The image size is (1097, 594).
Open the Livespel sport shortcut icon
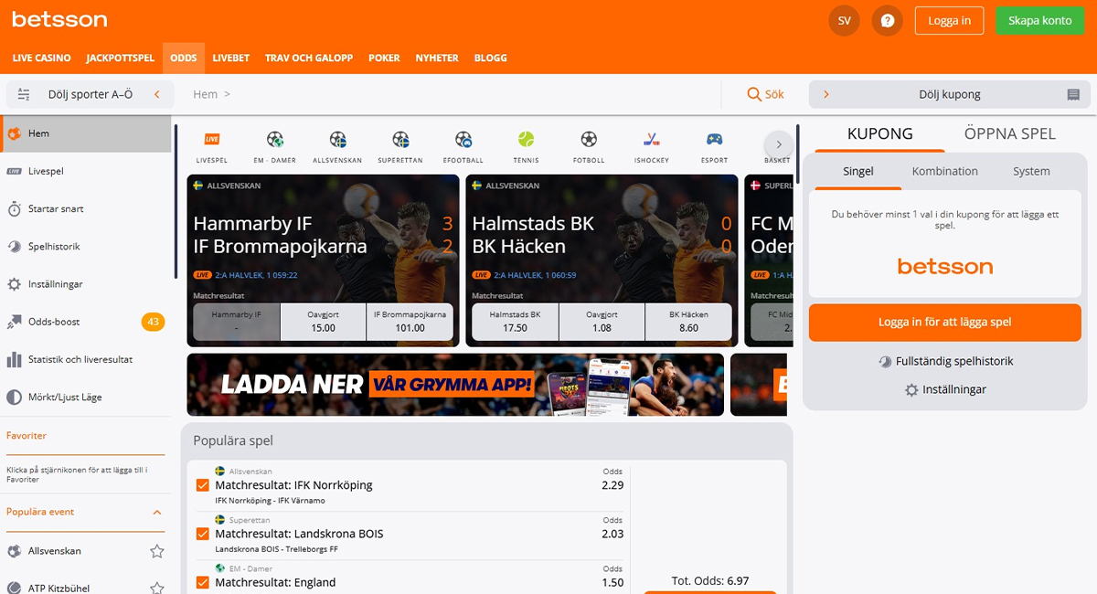(x=211, y=140)
